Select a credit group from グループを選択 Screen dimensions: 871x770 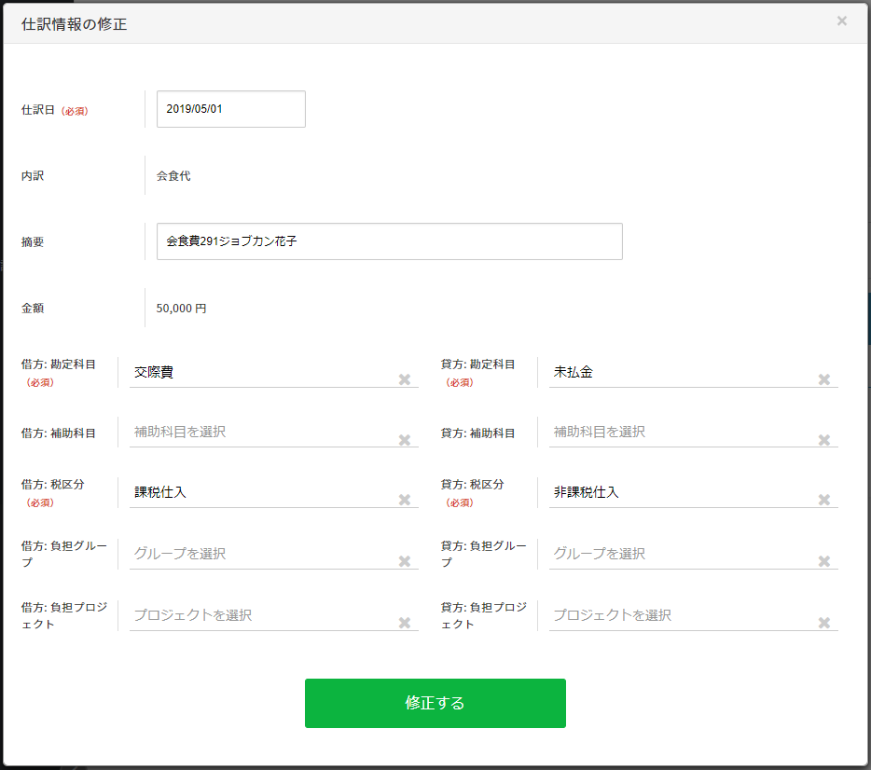[681, 554]
